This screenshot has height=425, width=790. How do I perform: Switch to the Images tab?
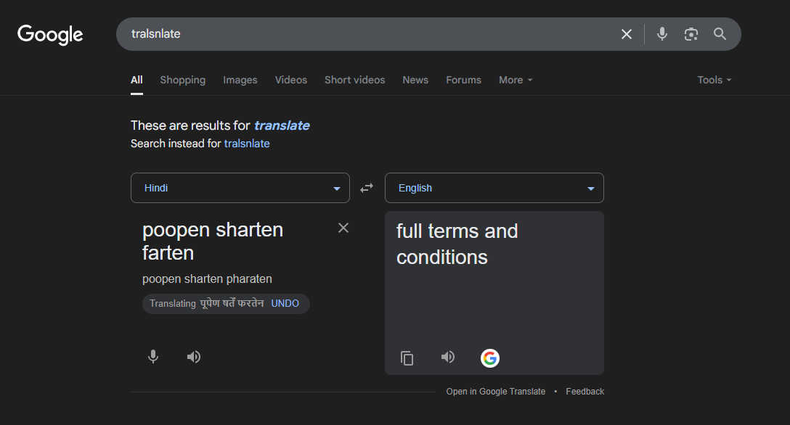click(240, 80)
